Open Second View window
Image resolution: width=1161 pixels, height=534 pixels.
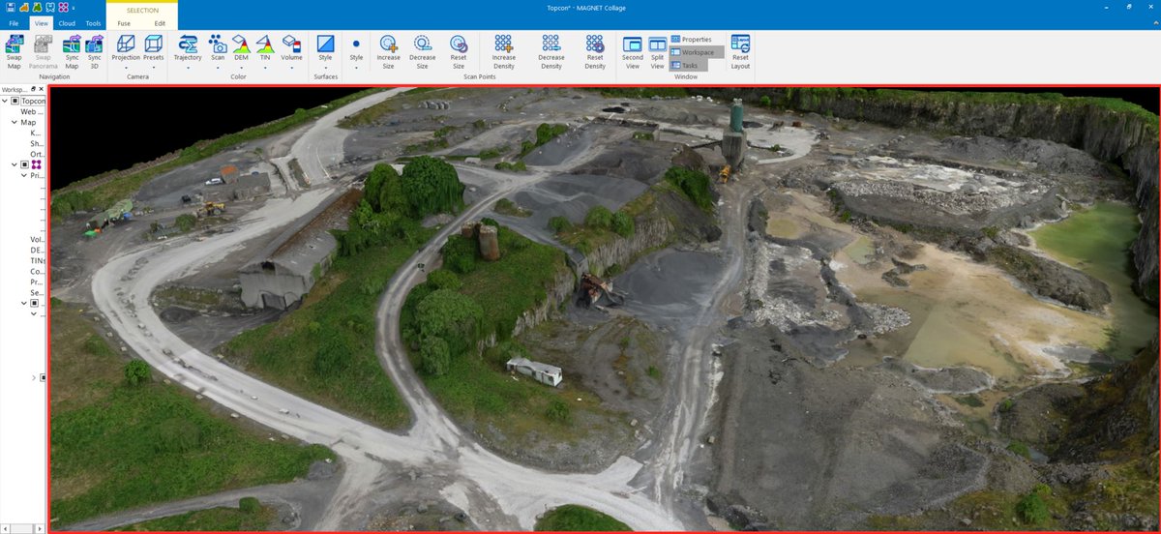(x=633, y=44)
